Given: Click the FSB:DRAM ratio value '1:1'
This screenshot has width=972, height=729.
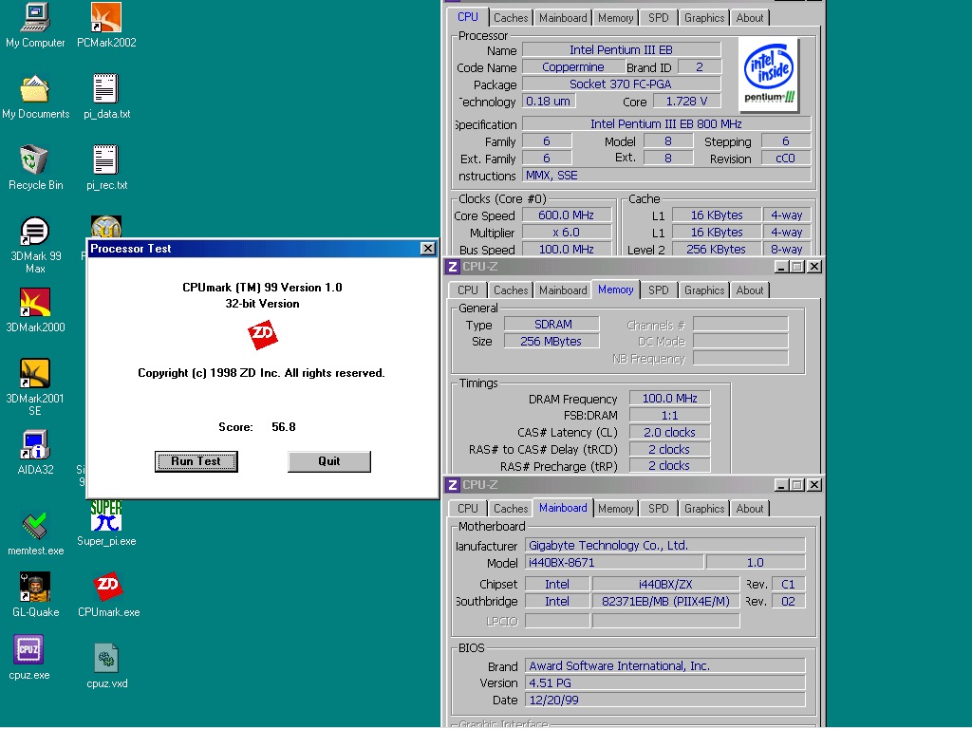Looking at the screenshot, I should point(669,416).
